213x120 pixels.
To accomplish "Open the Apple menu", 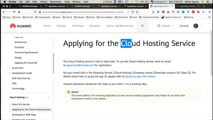I will (5, 2).
